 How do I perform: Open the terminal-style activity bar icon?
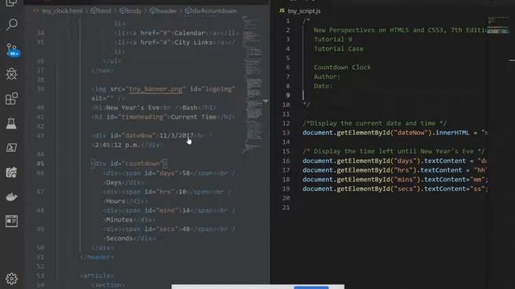pos(11,148)
